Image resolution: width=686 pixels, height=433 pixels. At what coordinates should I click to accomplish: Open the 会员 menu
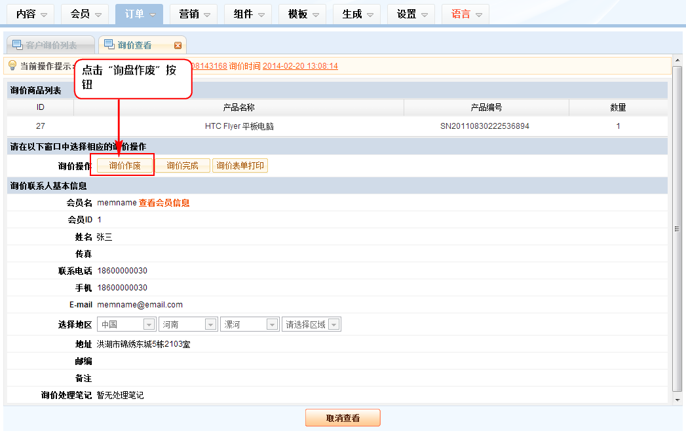pyautogui.click(x=85, y=14)
